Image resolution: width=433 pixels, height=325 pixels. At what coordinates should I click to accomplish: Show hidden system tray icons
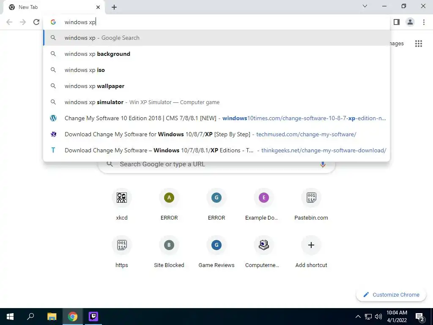[x=358, y=317]
